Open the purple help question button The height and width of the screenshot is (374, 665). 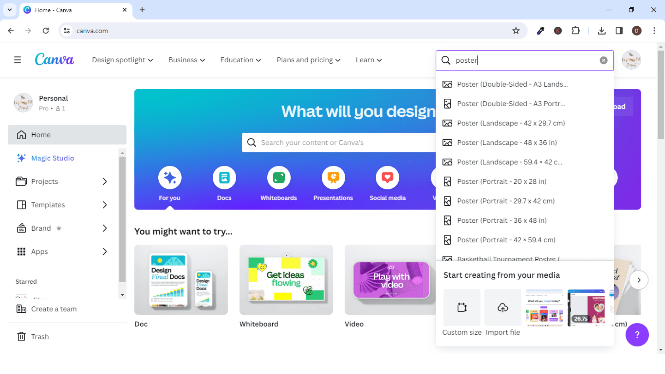pos(637,335)
